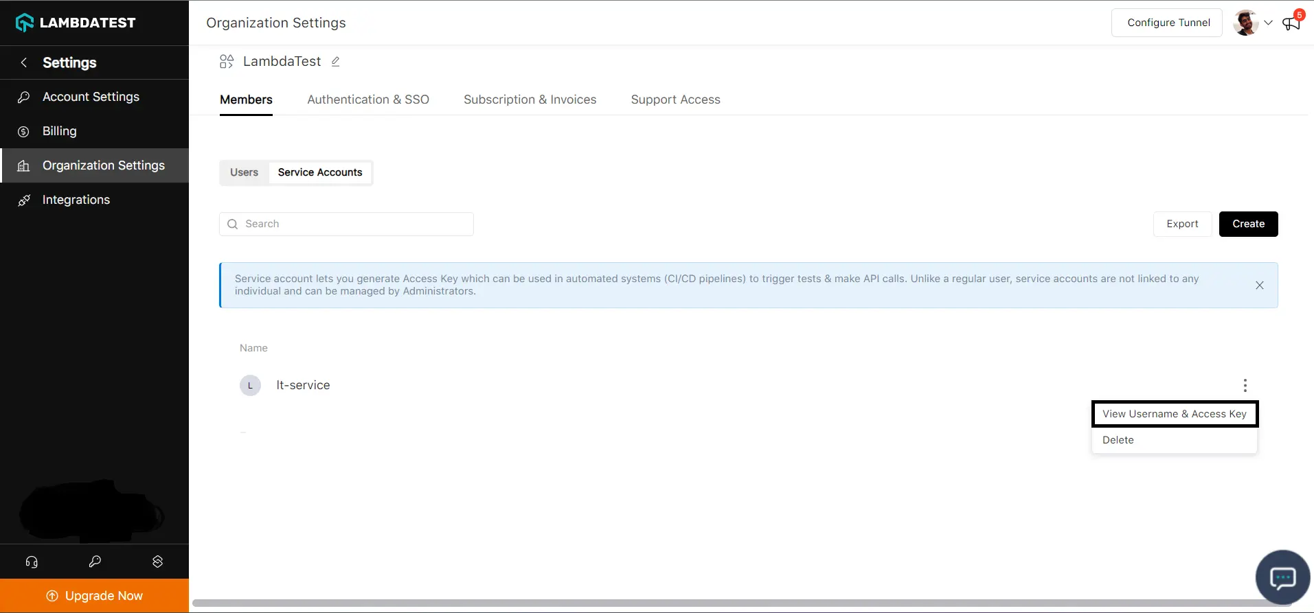The image size is (1314, 613).
Task: Open the announcements megaphone icon
Action: 1291,23
